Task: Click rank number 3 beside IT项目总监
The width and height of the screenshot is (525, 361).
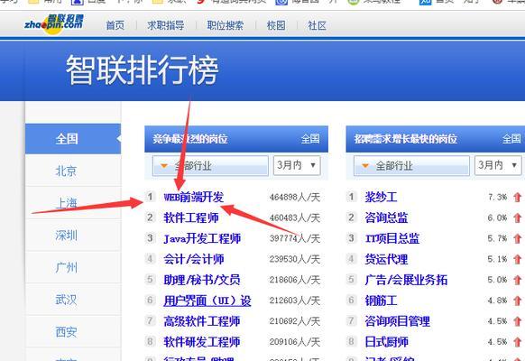Action: (351, 238)
